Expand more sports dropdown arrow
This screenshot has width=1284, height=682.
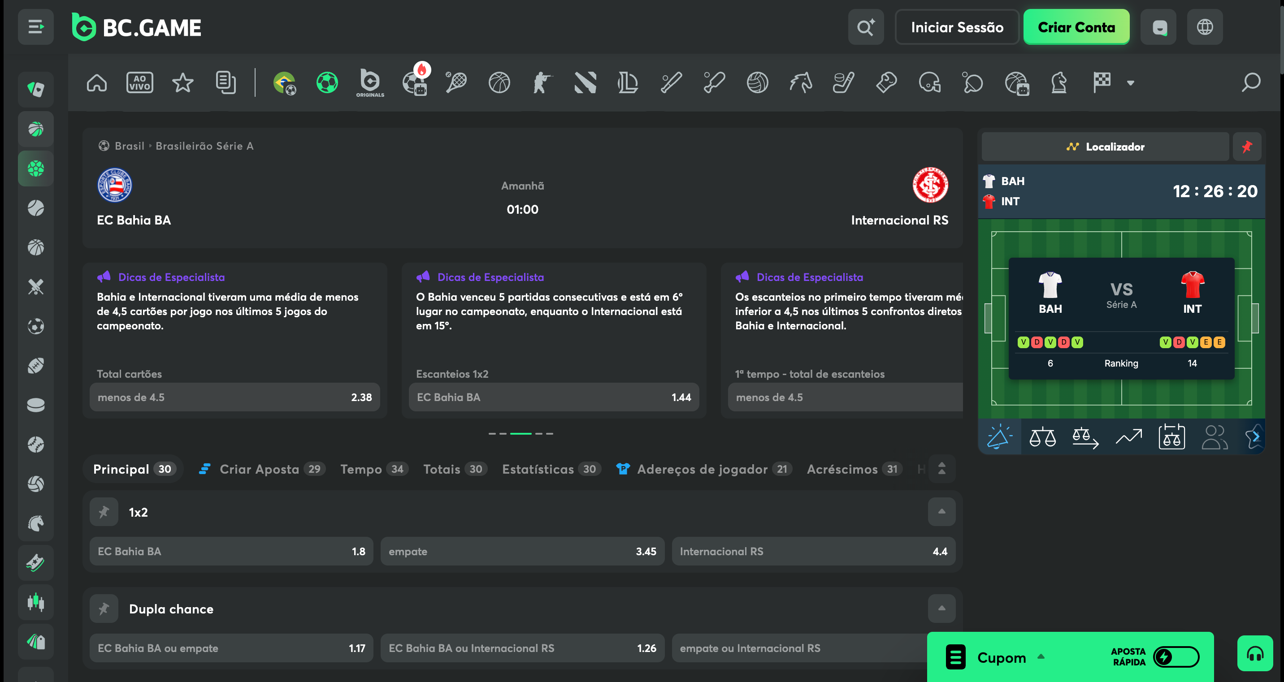[1131, 83]
